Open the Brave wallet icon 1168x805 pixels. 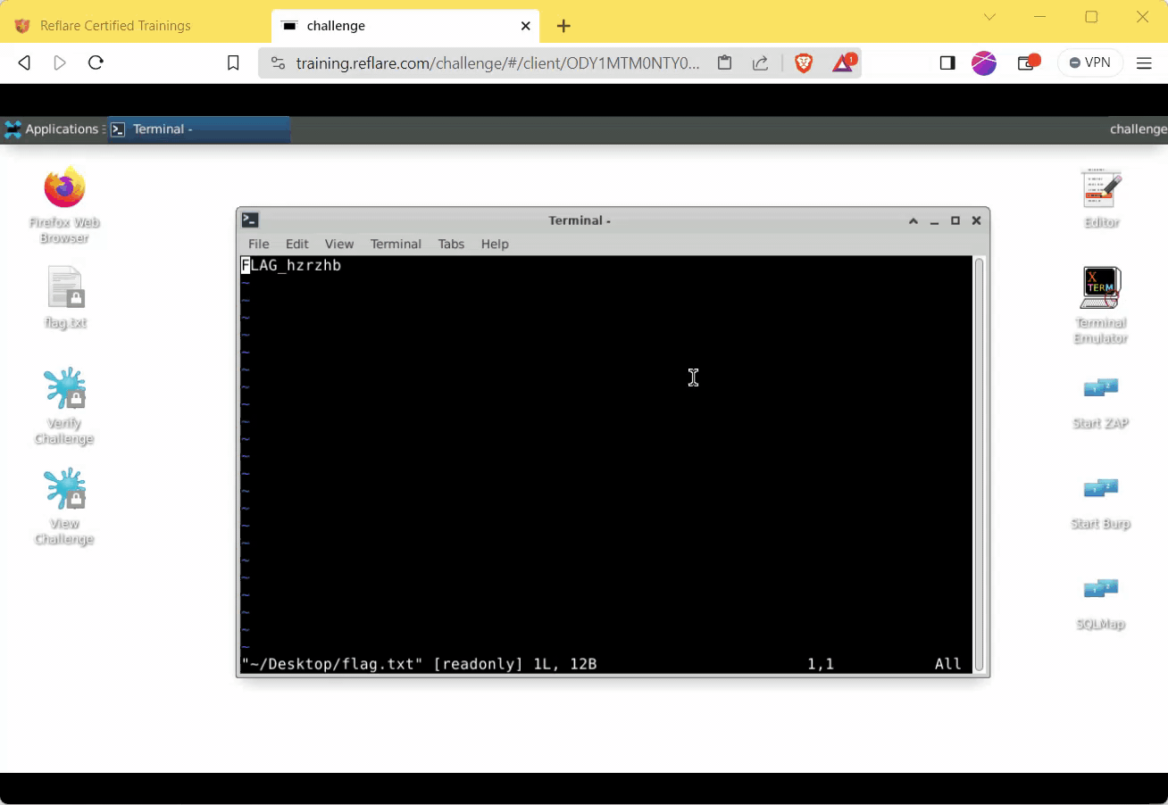coord(1029,62)
